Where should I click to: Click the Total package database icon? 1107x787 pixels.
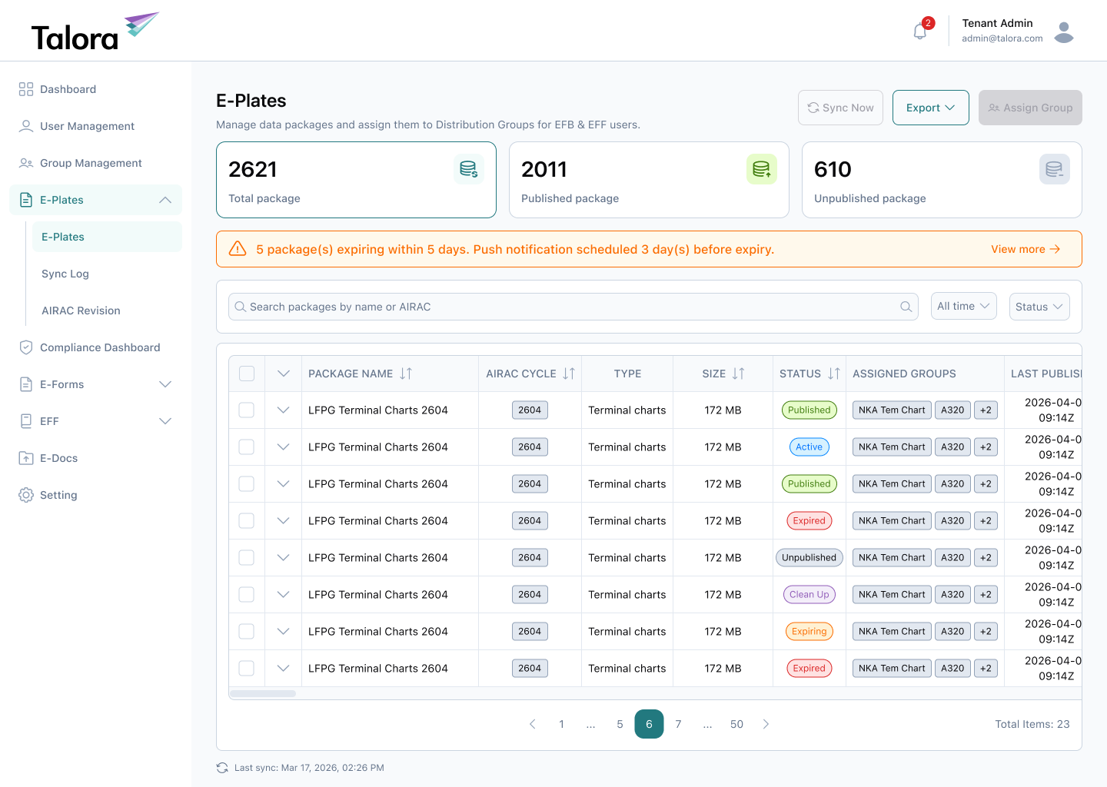point(469,169)
